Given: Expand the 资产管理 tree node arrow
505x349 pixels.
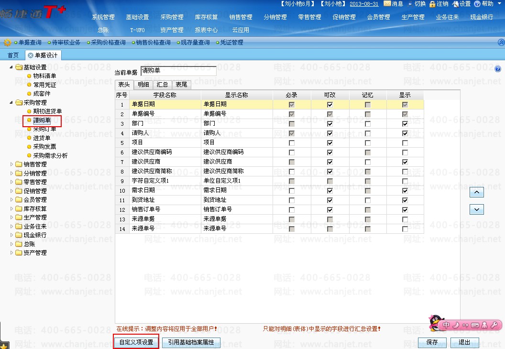Looking at the screenshot, I should click(x=11, y=253).
